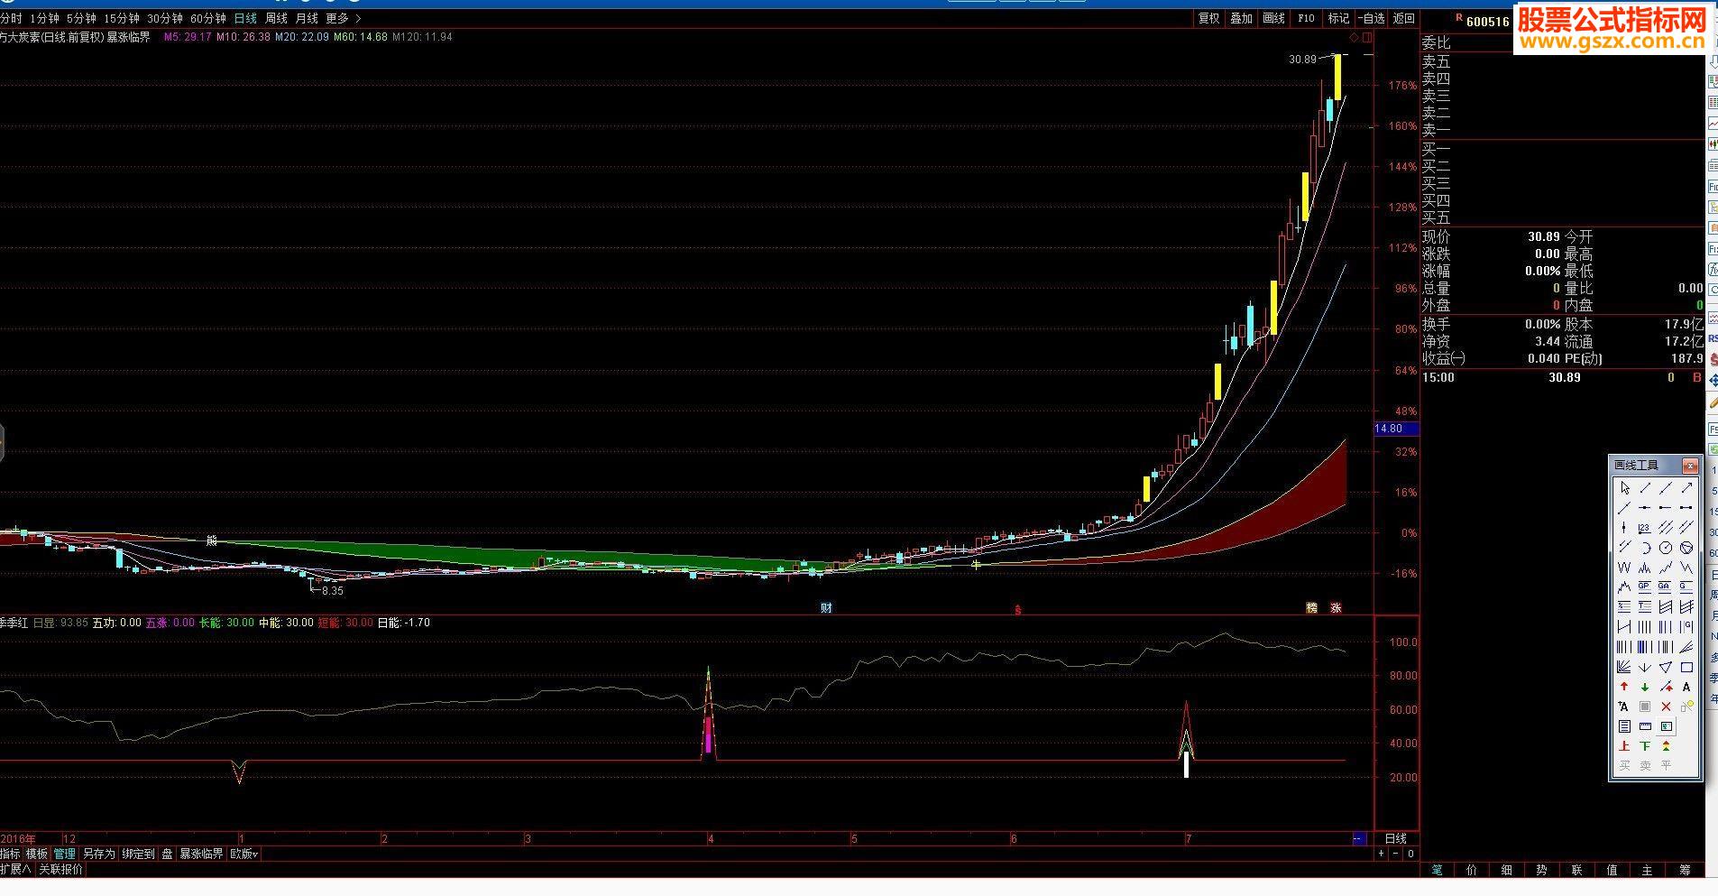The image size is (1718, 896).
Task: Pick the I23 wave-numbering drawing tool
Action: pyautogui.click(x=1645, y=527)
